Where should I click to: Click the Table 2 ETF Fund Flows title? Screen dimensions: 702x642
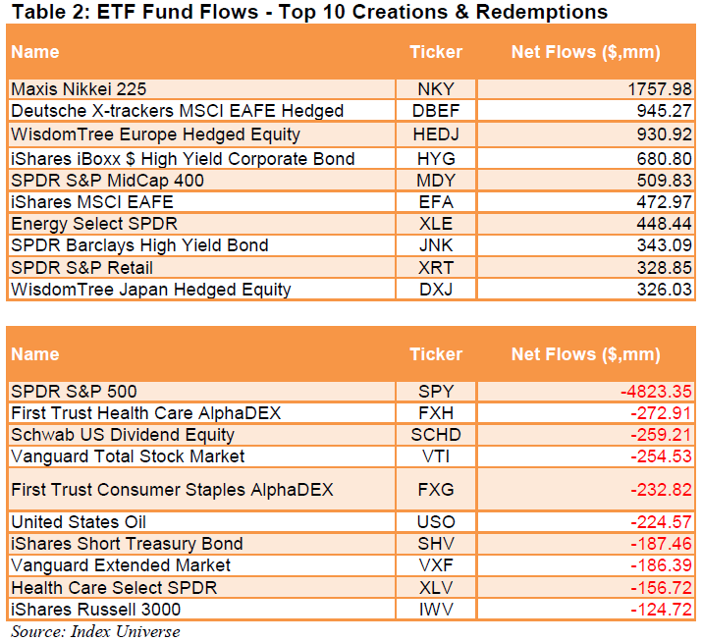click(x=307, y=12)
